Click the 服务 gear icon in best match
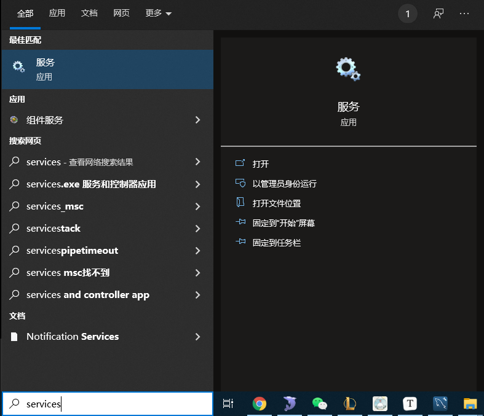The width and height of the screenshot is (484, 416). [18, 66]
